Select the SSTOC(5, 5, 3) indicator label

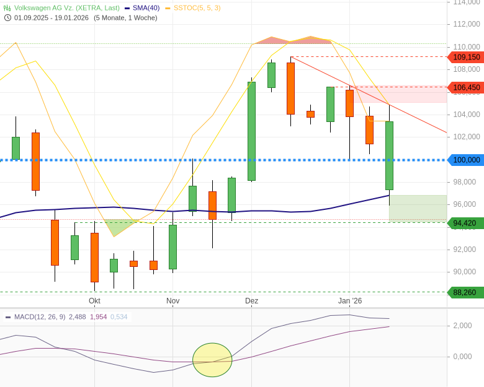point(197,8)
